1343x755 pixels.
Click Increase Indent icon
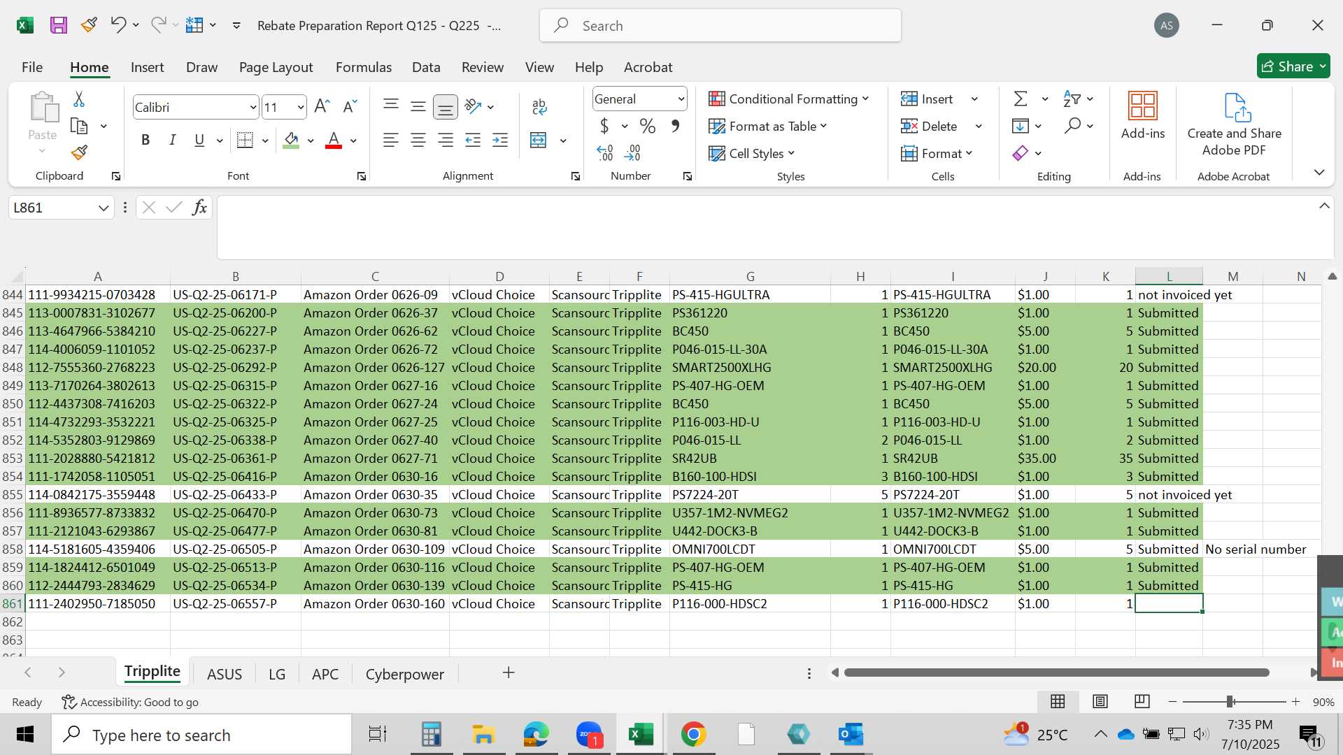(x=500, y=140)
